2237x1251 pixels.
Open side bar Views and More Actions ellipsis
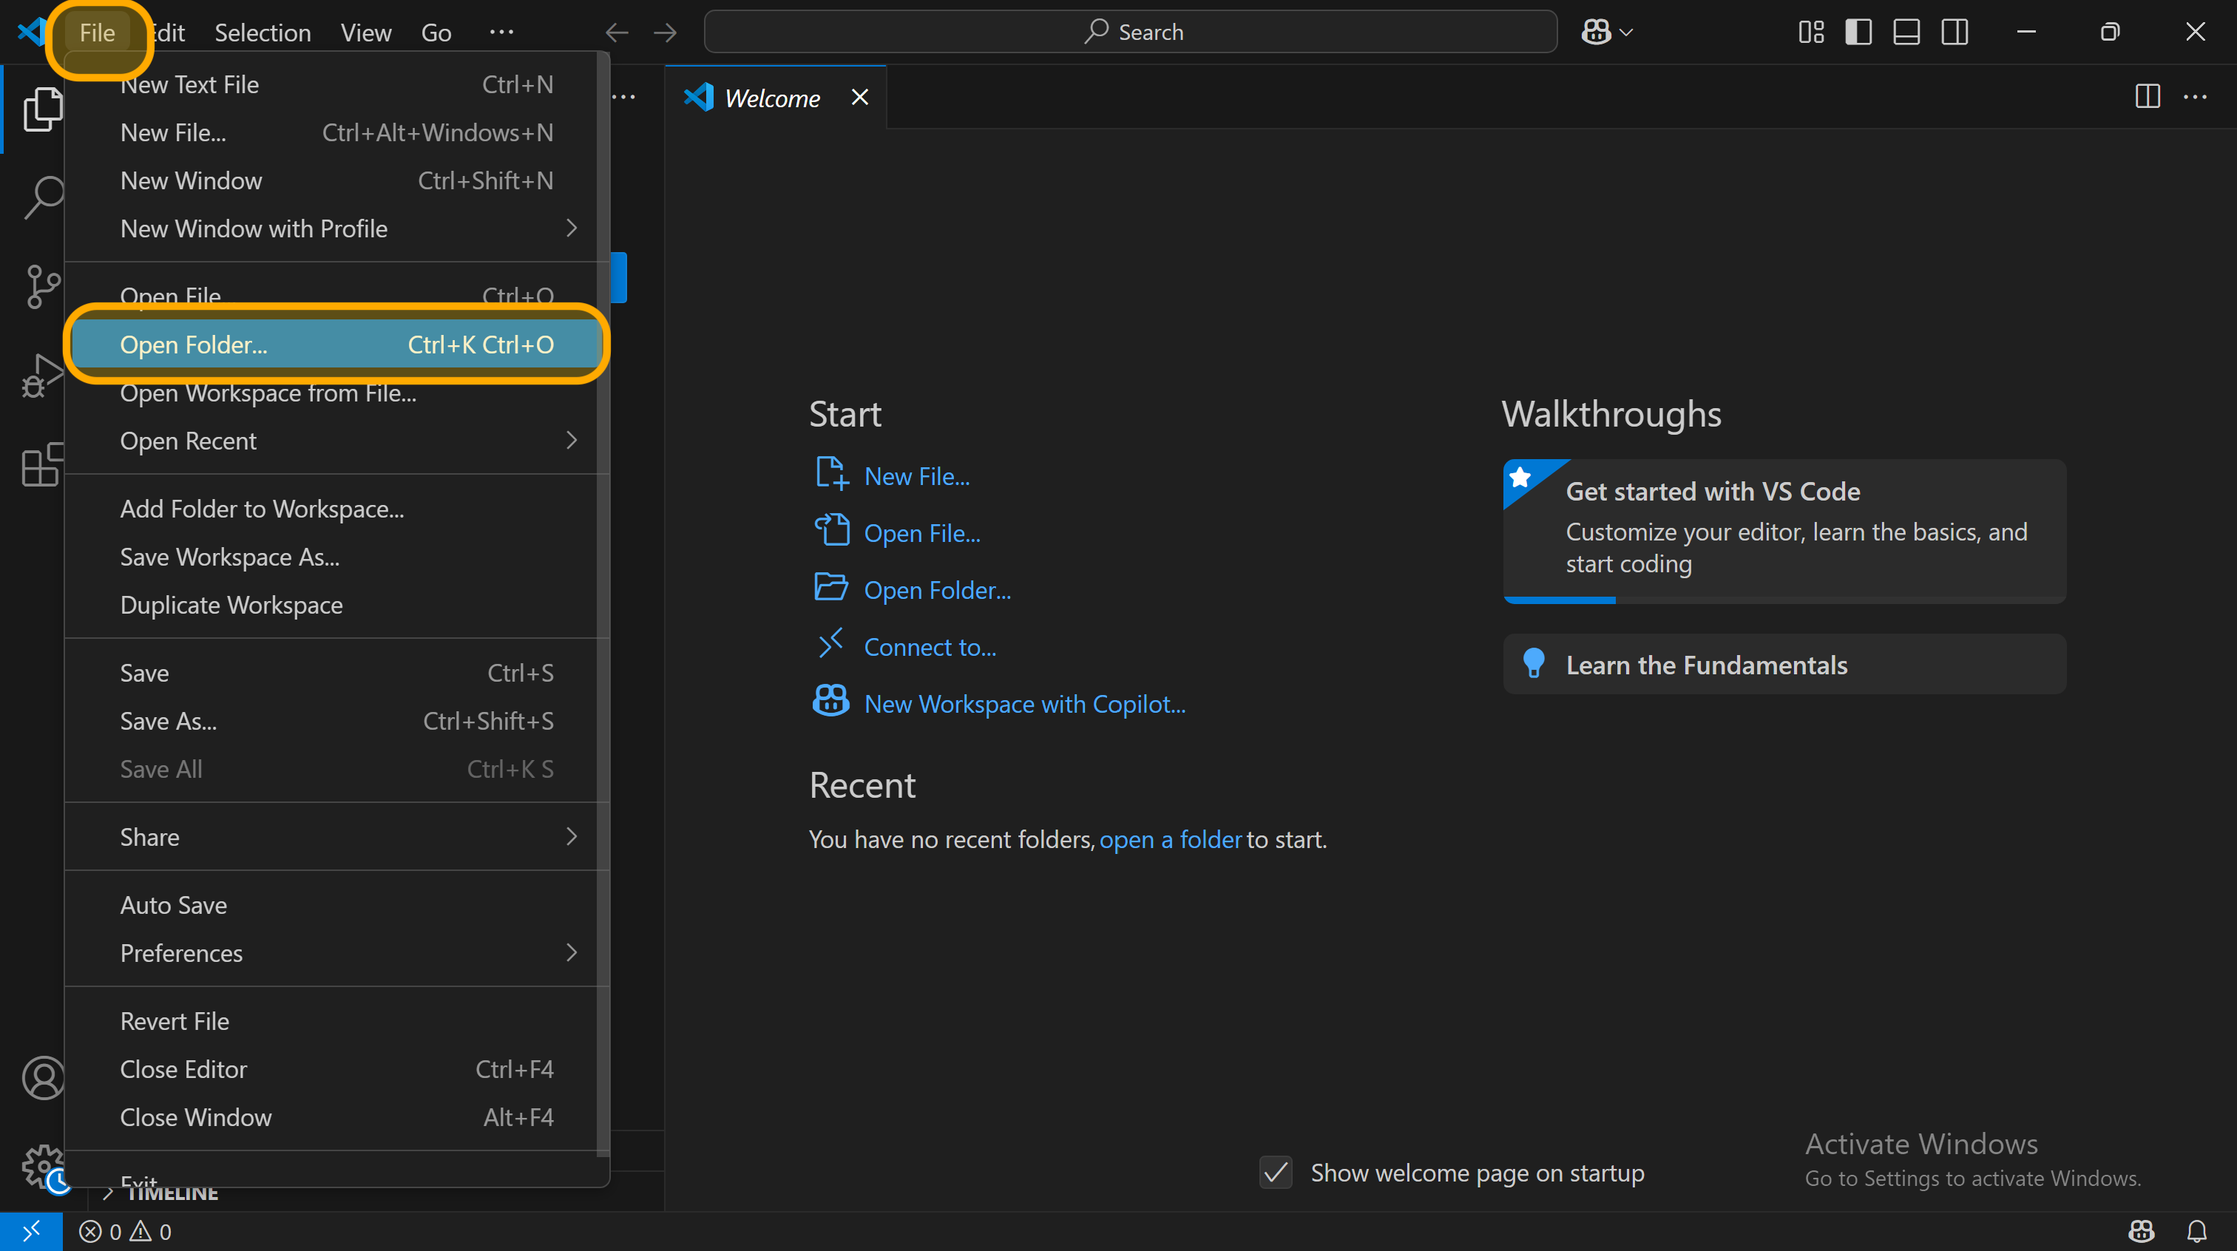pyautogui.click(x=623, y=96)
